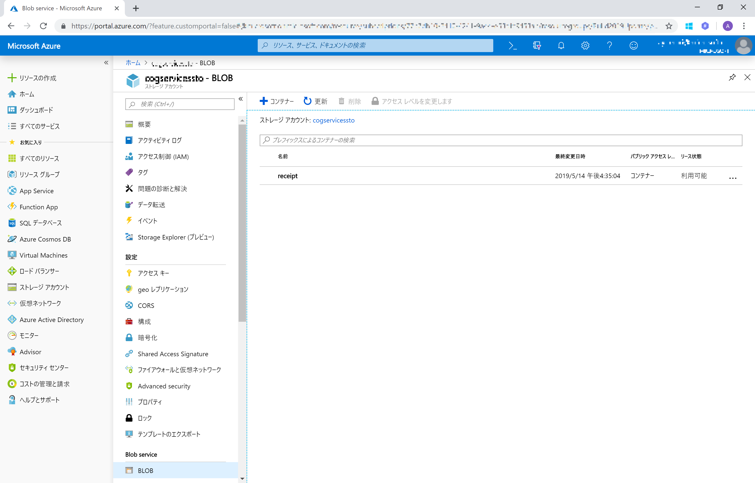755x483 pixels.
Task: Click the resource menu vertical scrollbar
Action: (242, 220)
